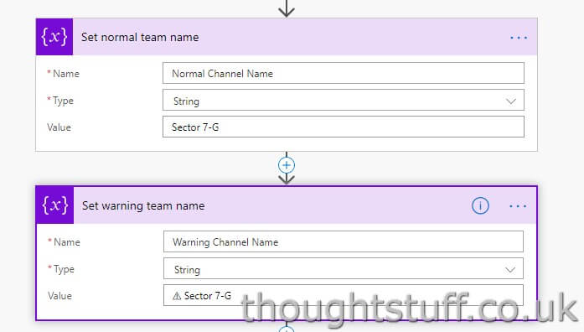This screenshot has height=332, width=584.
Task: Open ellipsis menu for Set normal team name
Action: tap(519, 38)
